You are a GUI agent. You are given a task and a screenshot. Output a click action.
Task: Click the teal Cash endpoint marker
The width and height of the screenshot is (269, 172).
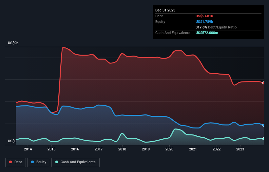263,139
